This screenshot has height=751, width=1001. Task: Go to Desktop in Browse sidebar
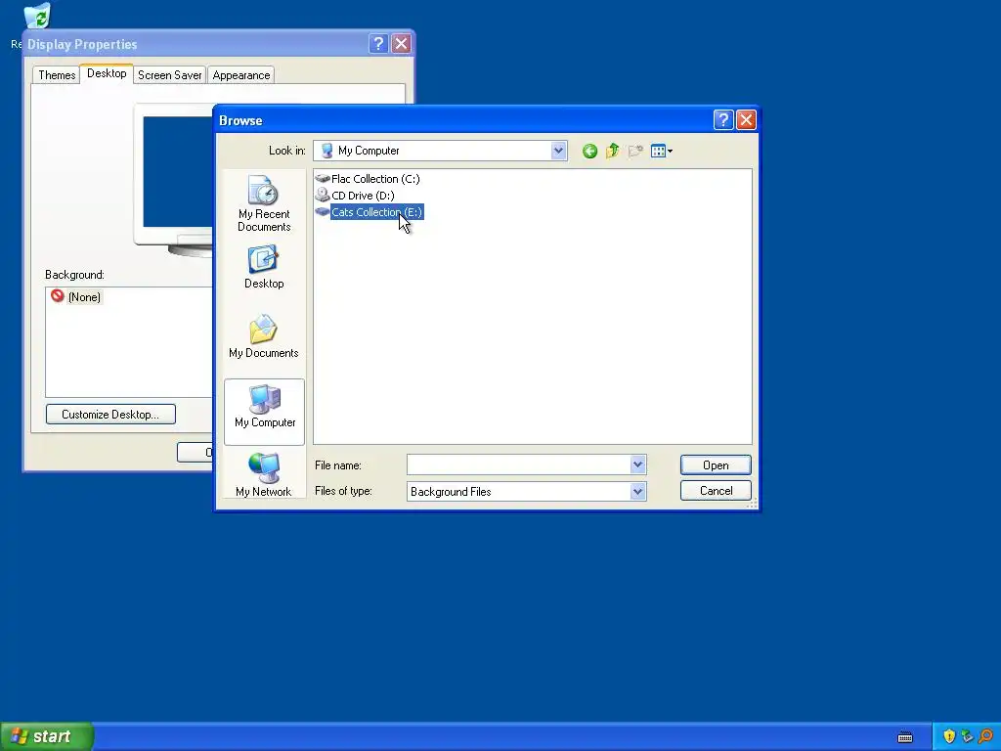[x=264, y=268]
